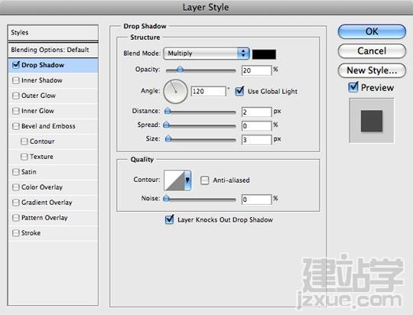Open the black shadow color swatch

tap(264, 54)
